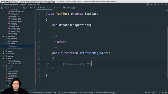Select database.php in project tree

point(16,19)
